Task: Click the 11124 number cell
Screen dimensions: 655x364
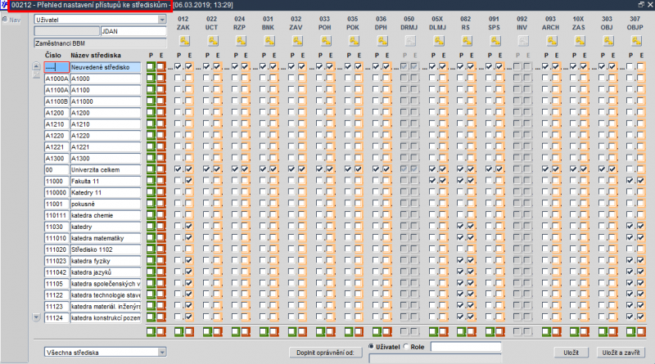Action: point(56,317)
